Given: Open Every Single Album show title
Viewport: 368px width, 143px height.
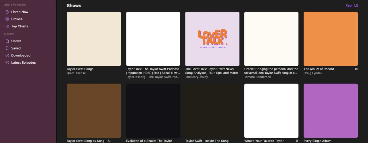Looking at the screenshot, I should (x=317, y=141).
